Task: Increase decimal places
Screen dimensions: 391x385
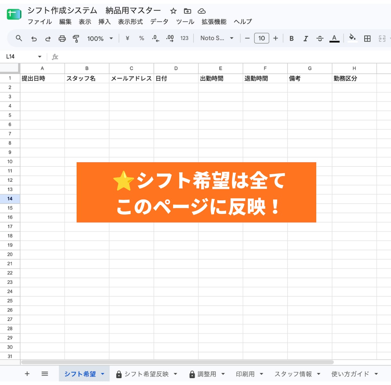Action: (x=170, y=38)
